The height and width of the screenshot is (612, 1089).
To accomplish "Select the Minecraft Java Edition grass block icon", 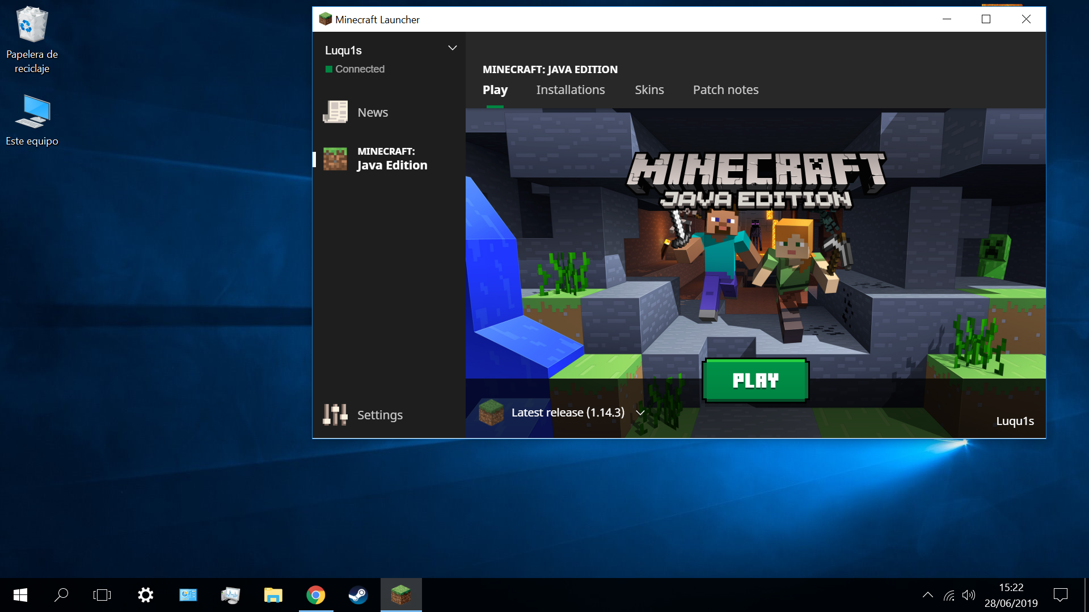I will pyautogui.click(x=335, y=159).
